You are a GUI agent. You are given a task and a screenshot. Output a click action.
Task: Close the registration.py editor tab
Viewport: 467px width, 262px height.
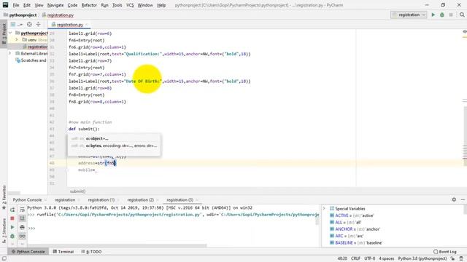pos(87,25)
